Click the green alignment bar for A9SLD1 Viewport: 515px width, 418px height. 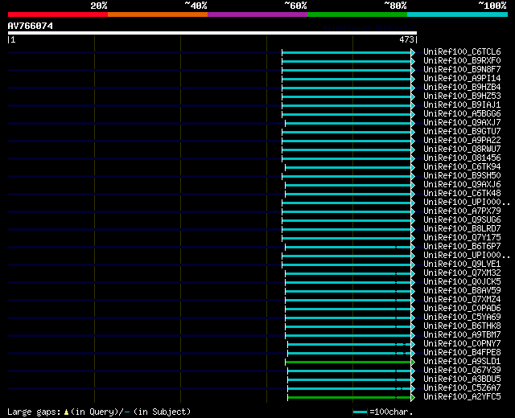[348, 363]
